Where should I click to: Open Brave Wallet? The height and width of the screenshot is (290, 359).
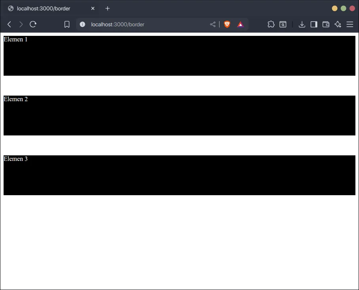pos(326,24)
